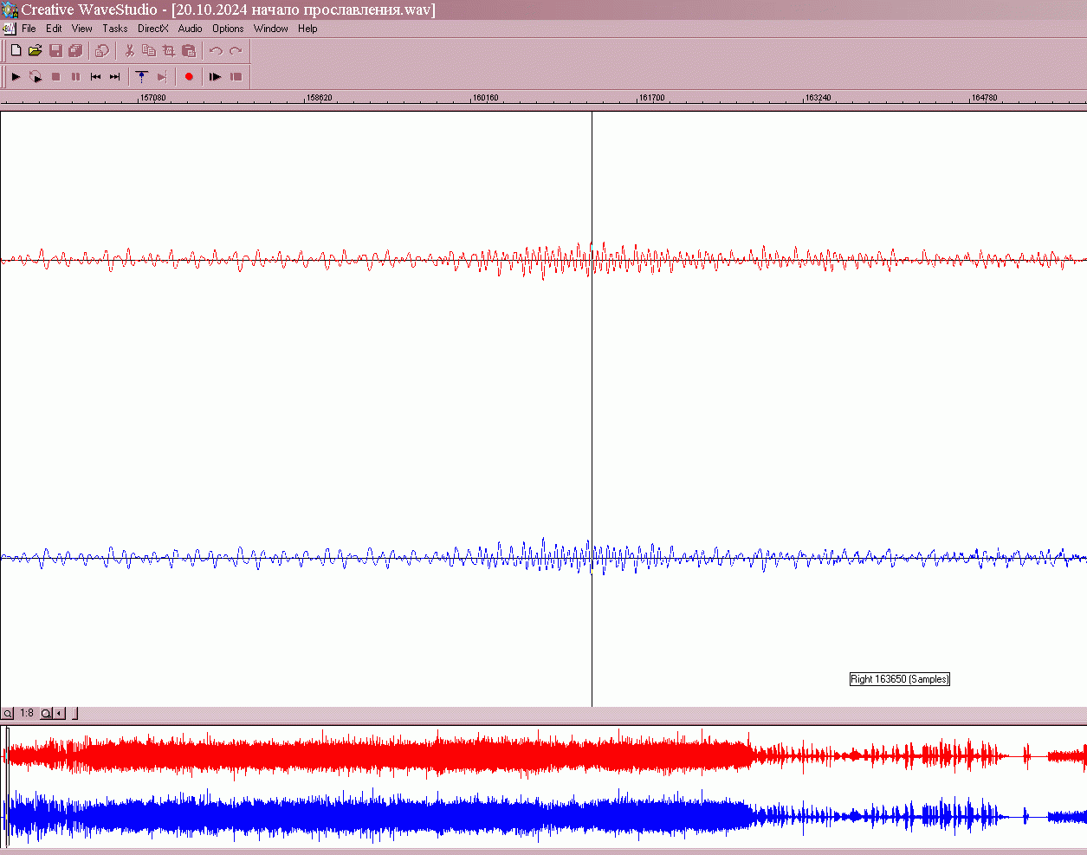Click the 'Right 163650 (Samples)' tooltip
The width and height of the screenshot is (1087, 855).
900,679
